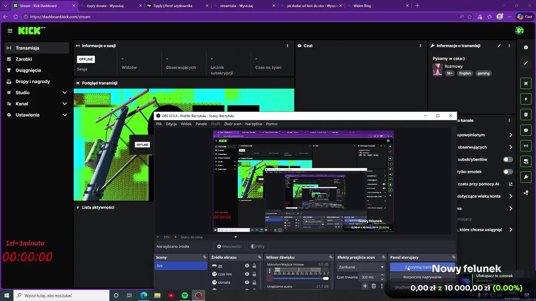Toggle visibility of gg source

pos(247,266)
